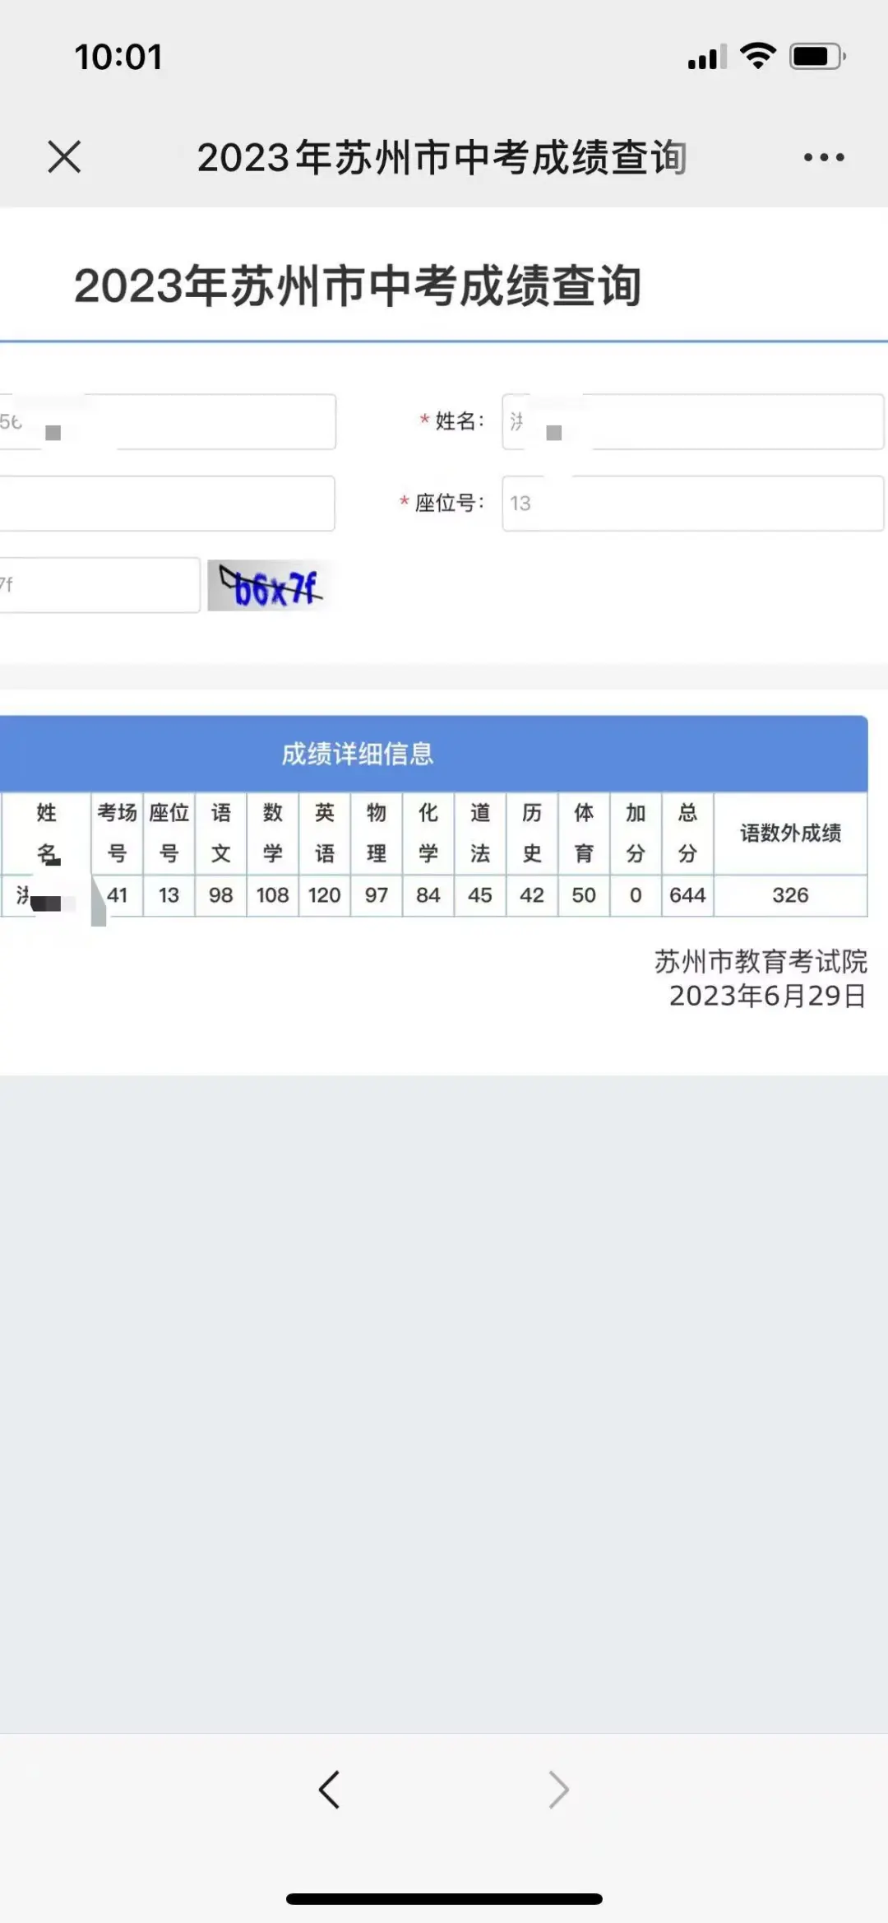Close the page with the X icon
Viewport: 888px width, 1923px height.
click(64, 156)
